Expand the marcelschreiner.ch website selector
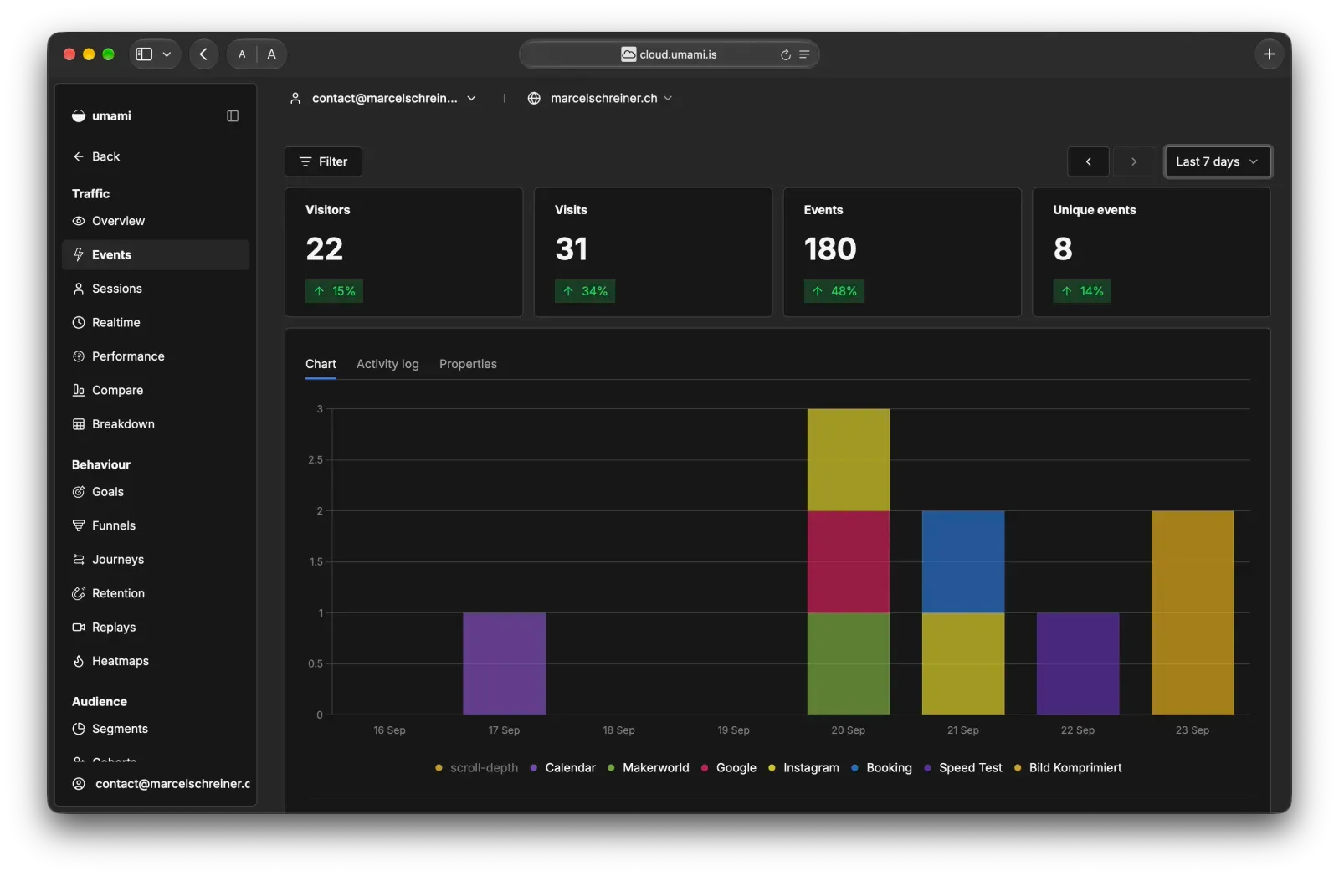This screenshot has height=876, width=1339. click(x=600, y=99)
